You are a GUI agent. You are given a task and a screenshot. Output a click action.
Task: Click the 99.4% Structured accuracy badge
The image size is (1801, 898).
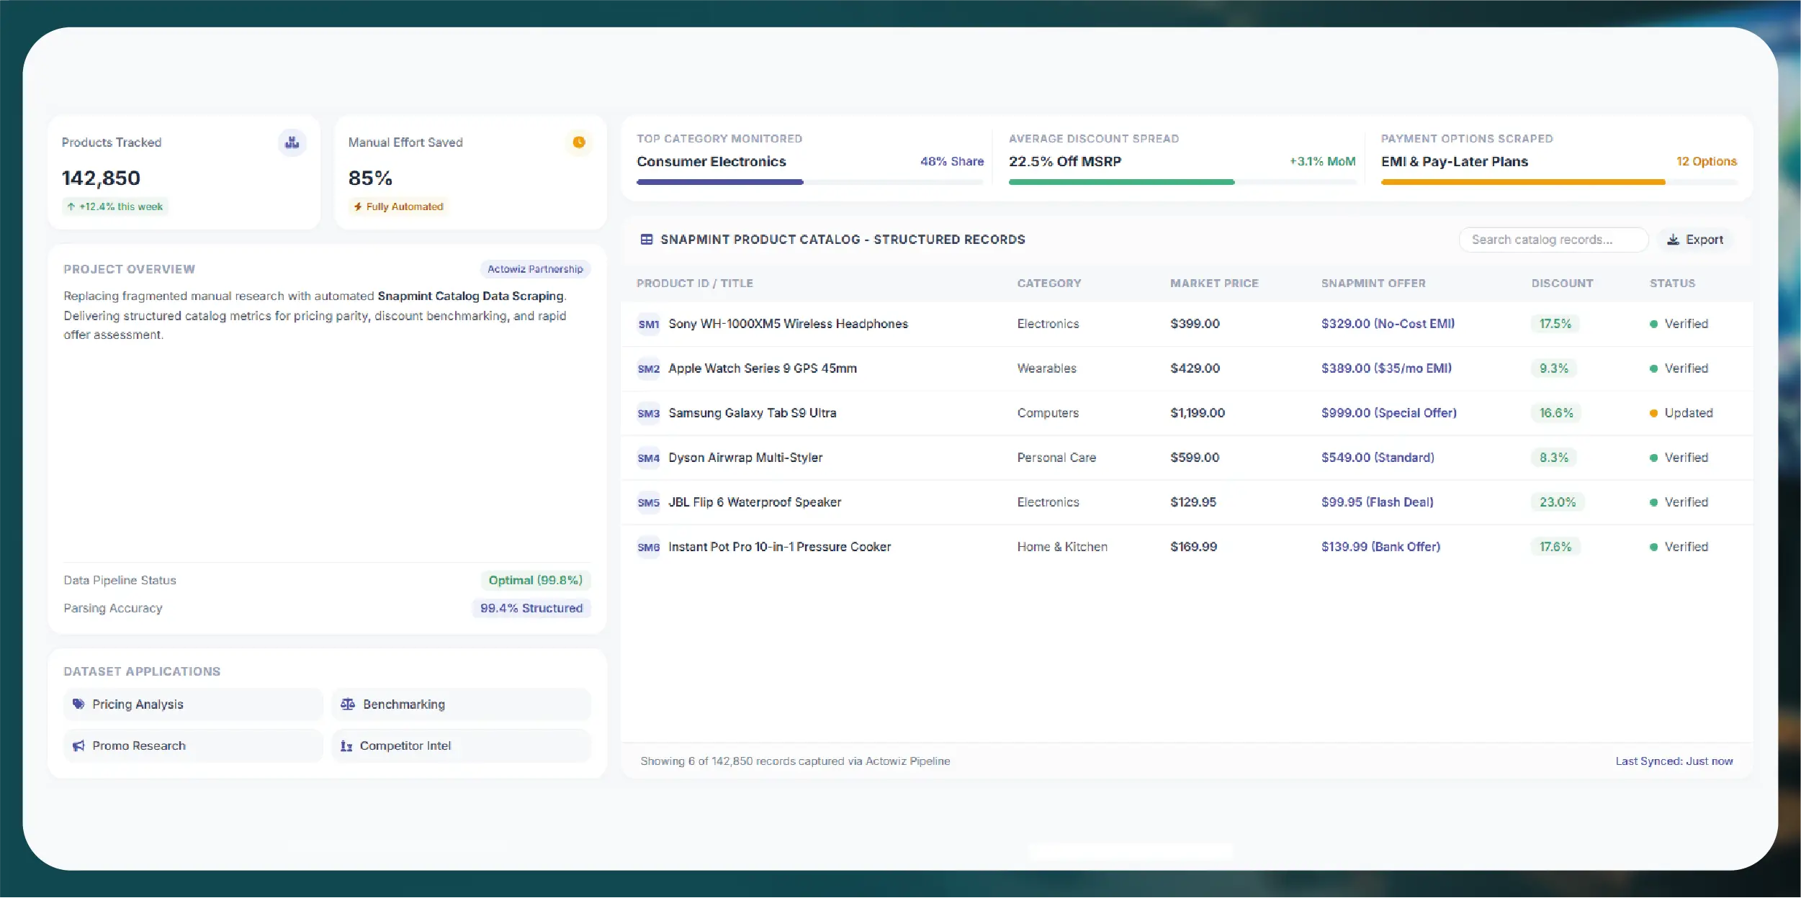[x=531, y=609]
